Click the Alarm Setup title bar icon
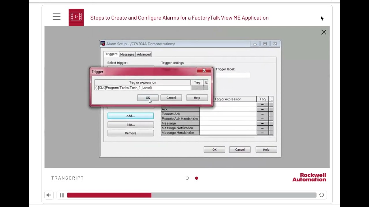Viewport: 369px width, 207px height. [x=103, y=44]
